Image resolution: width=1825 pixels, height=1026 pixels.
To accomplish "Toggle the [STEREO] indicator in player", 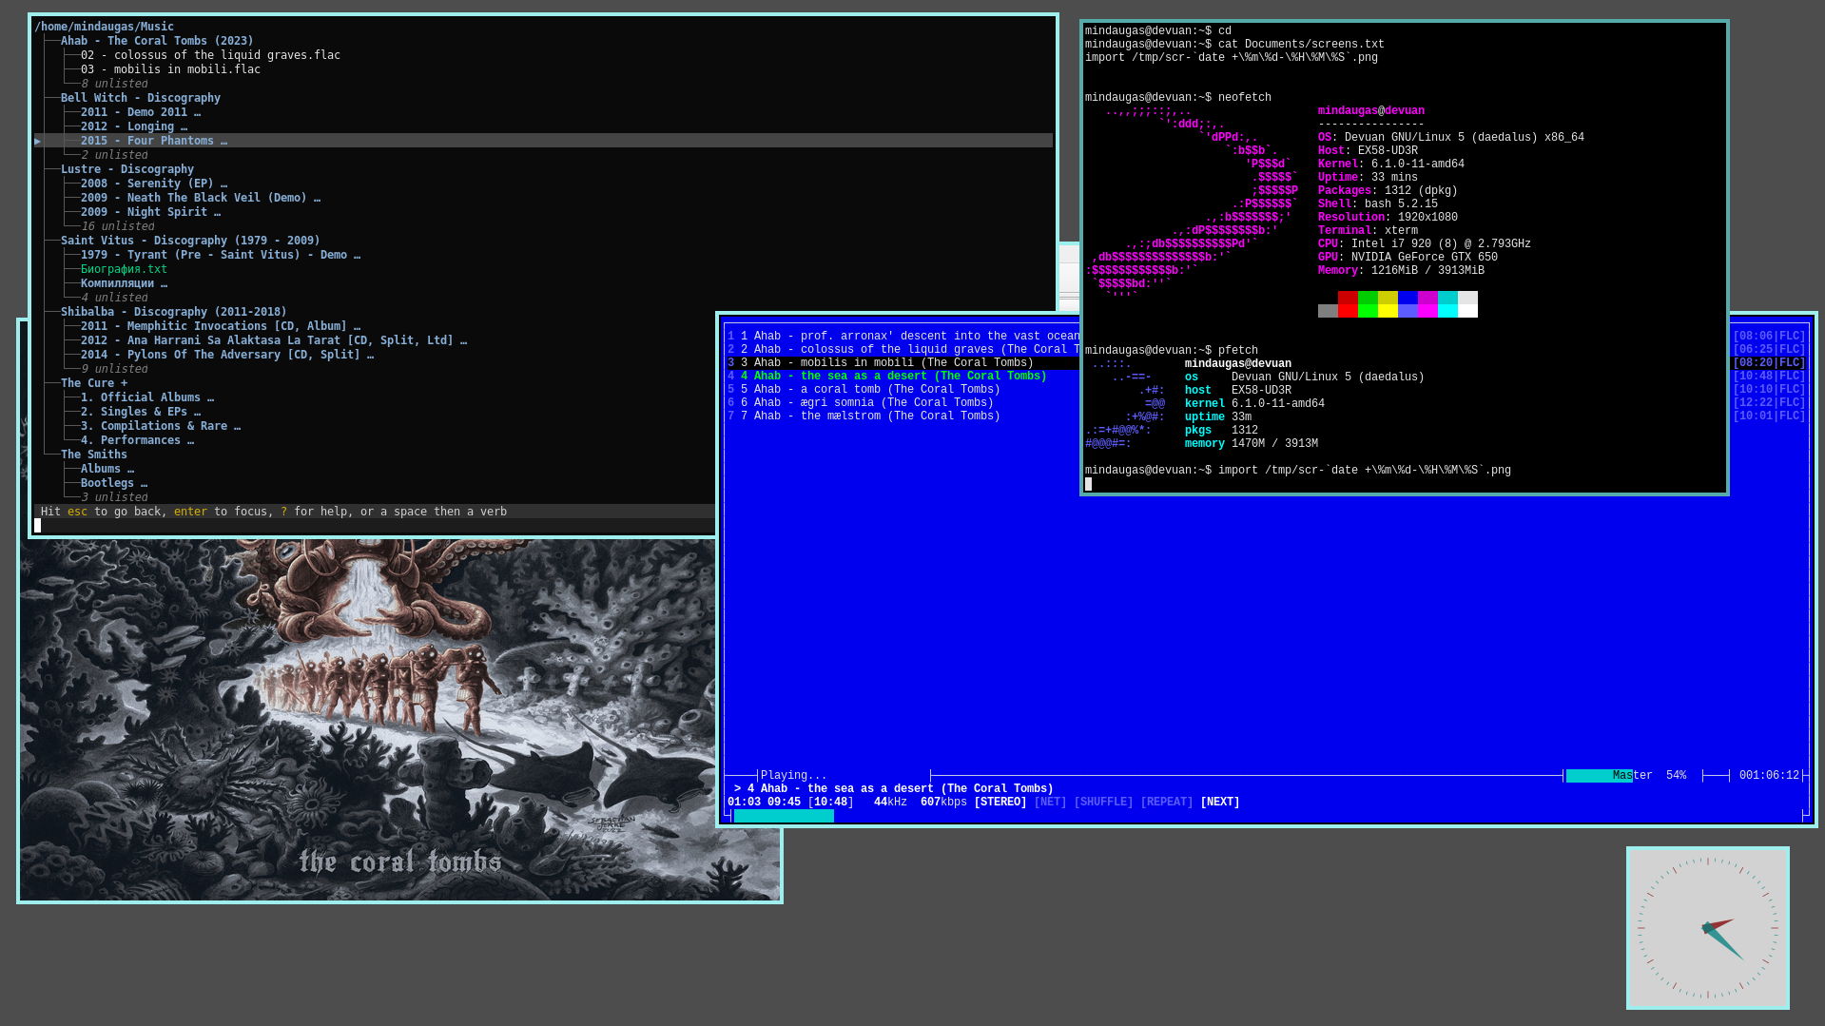I will coord(1000,803).
